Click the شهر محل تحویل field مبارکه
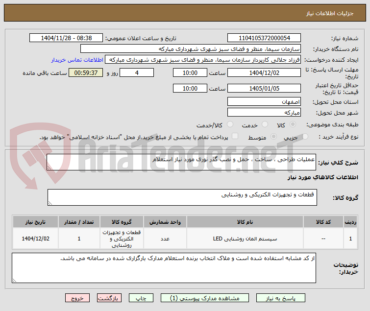The image size is (370, 311). coord(264,113)
